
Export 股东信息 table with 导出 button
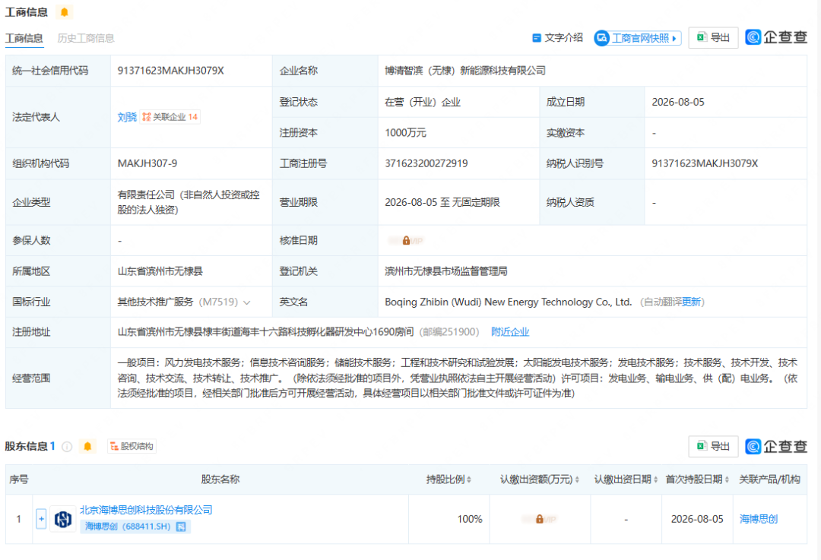(x=713, y=447)
